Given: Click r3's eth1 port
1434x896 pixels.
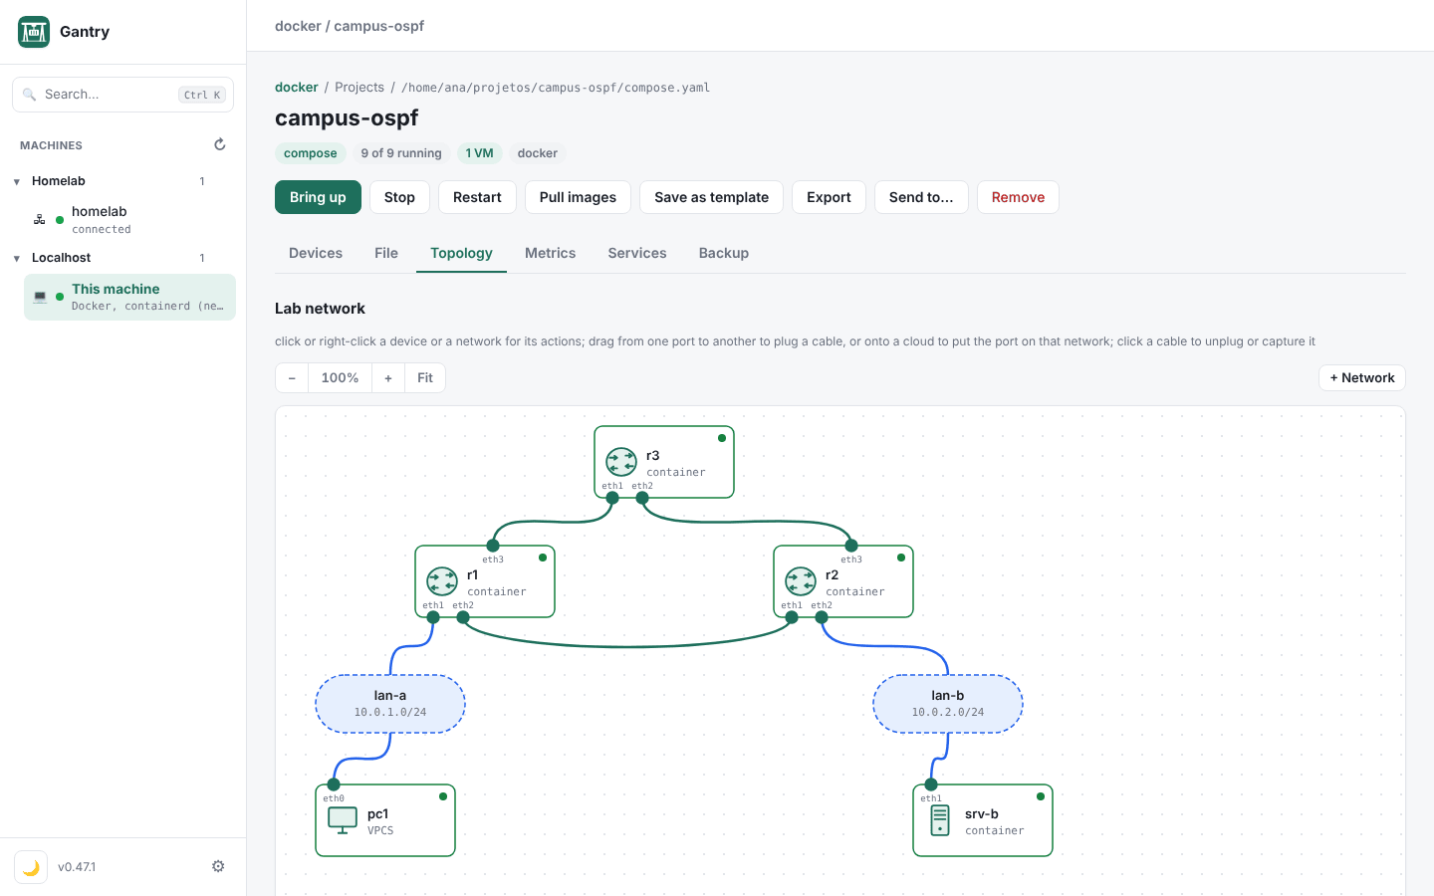Looking at the screenshot, I should tap(612, 498).
